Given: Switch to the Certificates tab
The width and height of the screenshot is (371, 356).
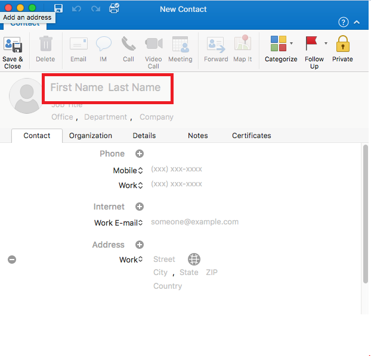Looking at the screenshot, I should [252, 136].
